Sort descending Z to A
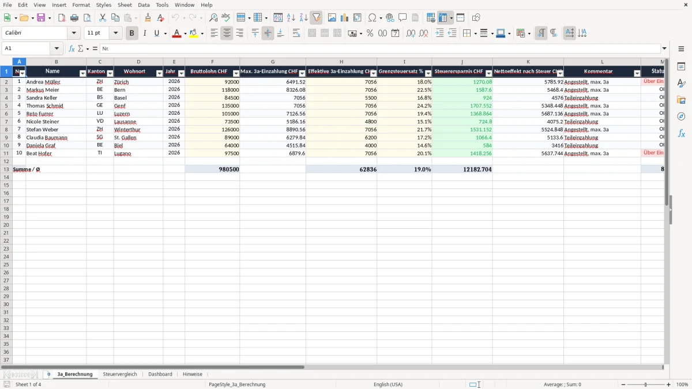The image size is (692, 389). click(x=303, y=18)
